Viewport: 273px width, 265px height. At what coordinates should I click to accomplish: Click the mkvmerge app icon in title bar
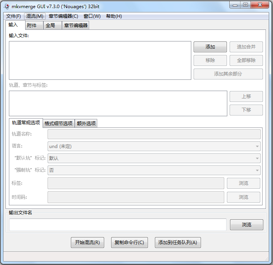7,7
